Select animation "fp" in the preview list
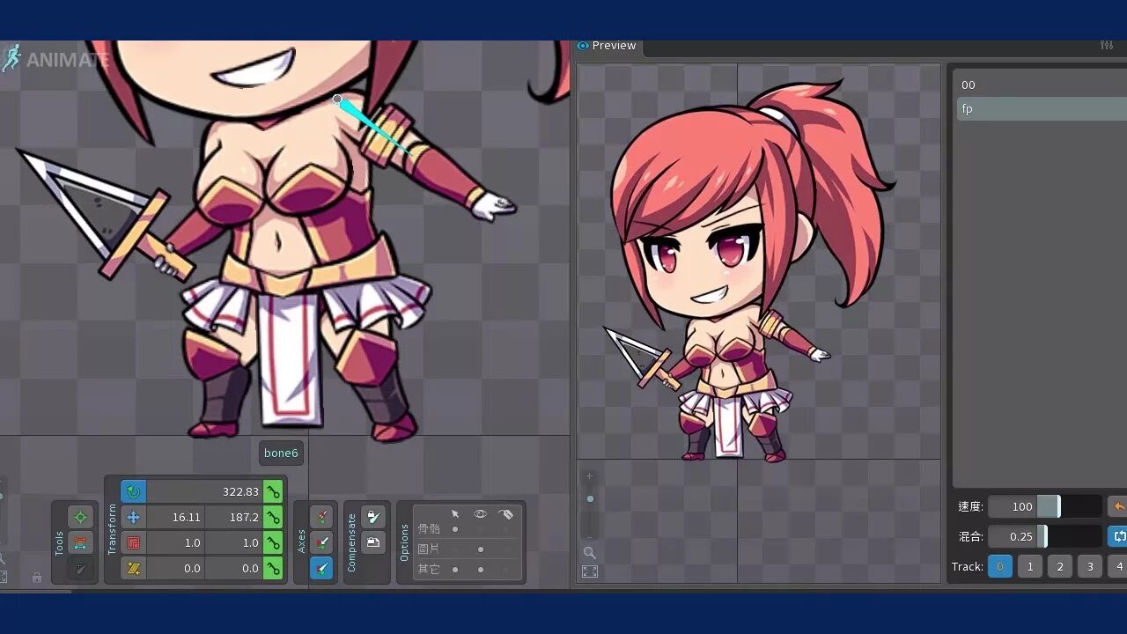This screenshot has height=634, width=1127. (x=1042, y=108)
